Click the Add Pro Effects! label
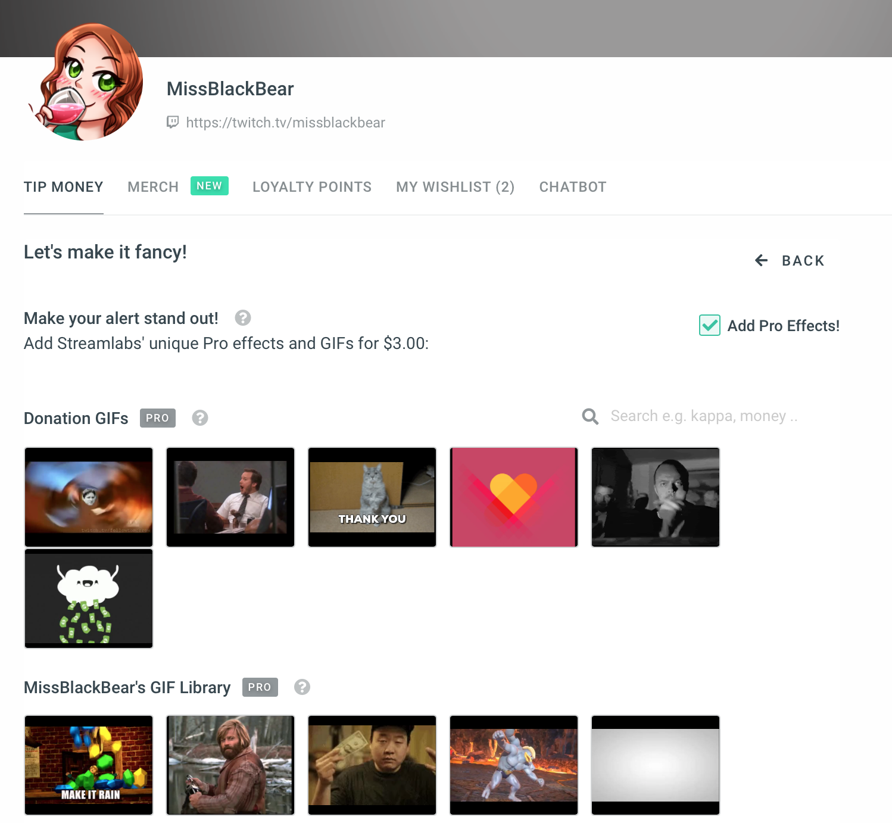This screenshot has height=823, width=892. (x=784, y=326)
